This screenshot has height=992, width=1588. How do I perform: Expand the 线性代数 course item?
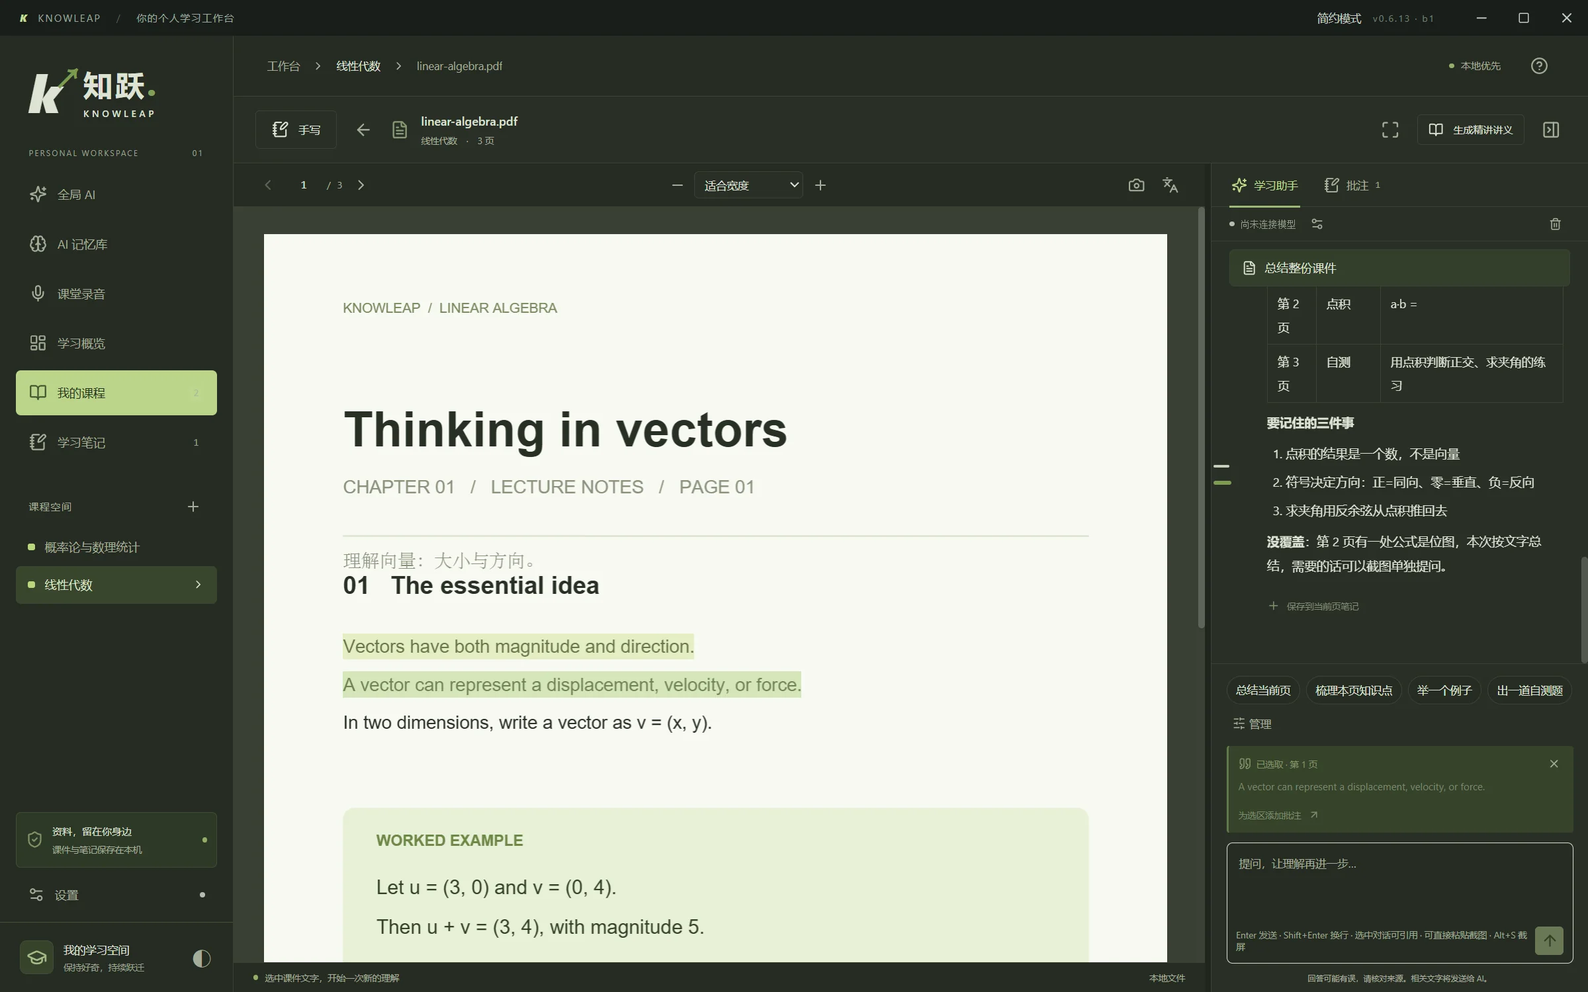tap(116, 585)
